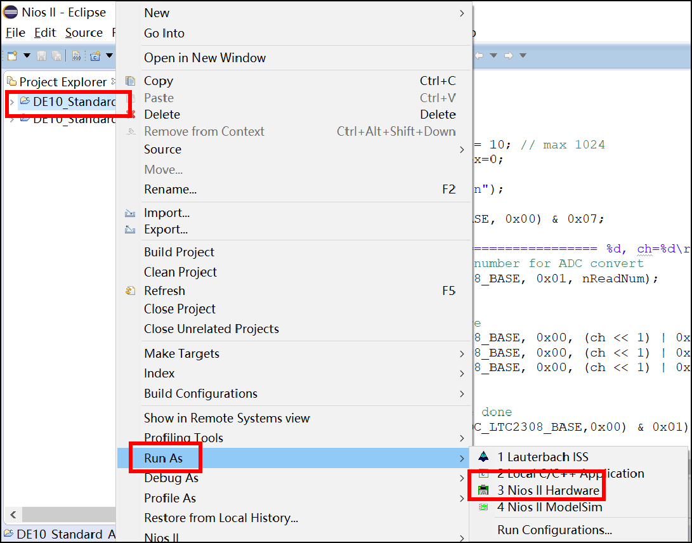Choose Run Configurations... from submenu
The width and height of the screenshot is (692, 543).
578,530
